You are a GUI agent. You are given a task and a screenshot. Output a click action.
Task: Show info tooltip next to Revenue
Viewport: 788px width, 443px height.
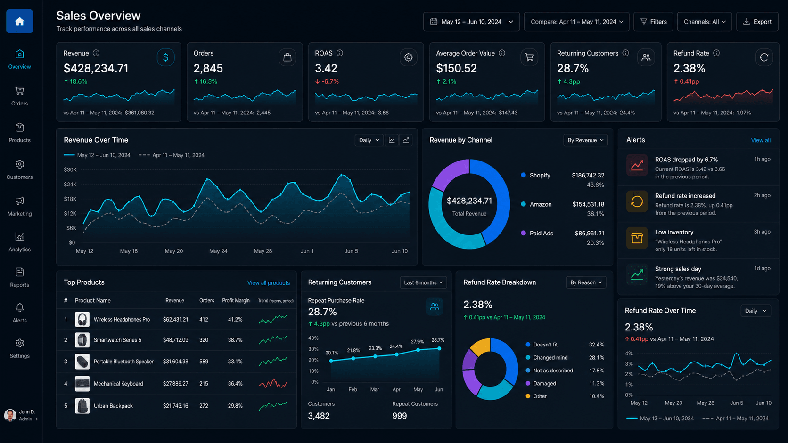(96, 53)
